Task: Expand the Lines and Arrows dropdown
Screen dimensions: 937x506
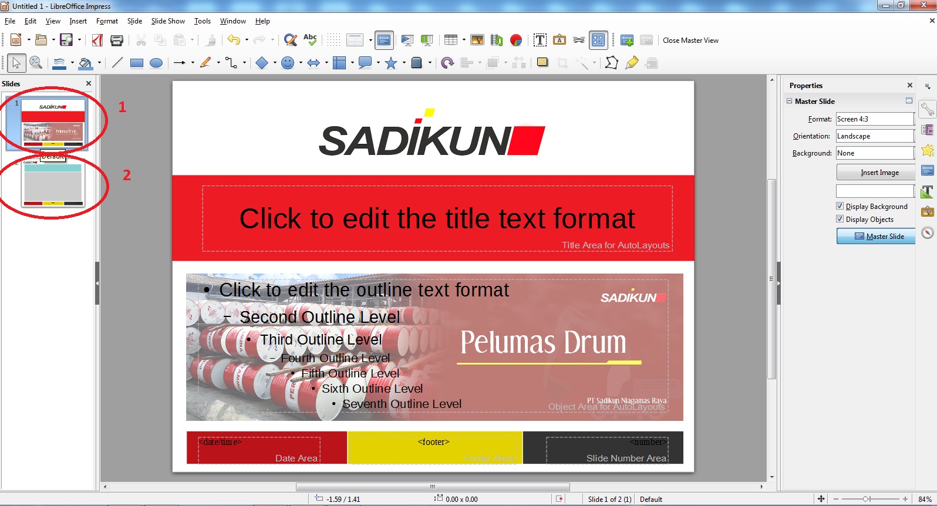Action: [193, 63]
